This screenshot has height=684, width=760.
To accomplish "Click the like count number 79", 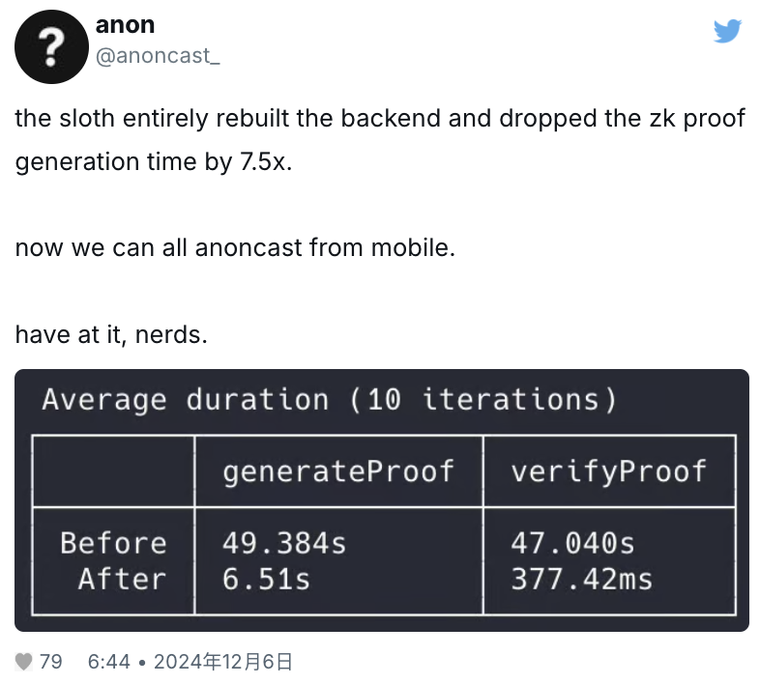I will [x=51, y=662].
